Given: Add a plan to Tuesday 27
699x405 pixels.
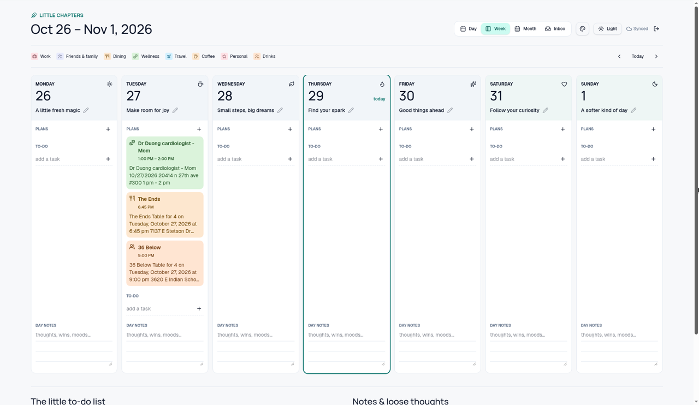Looking at the screenshot, I should (x=199, y=129).
